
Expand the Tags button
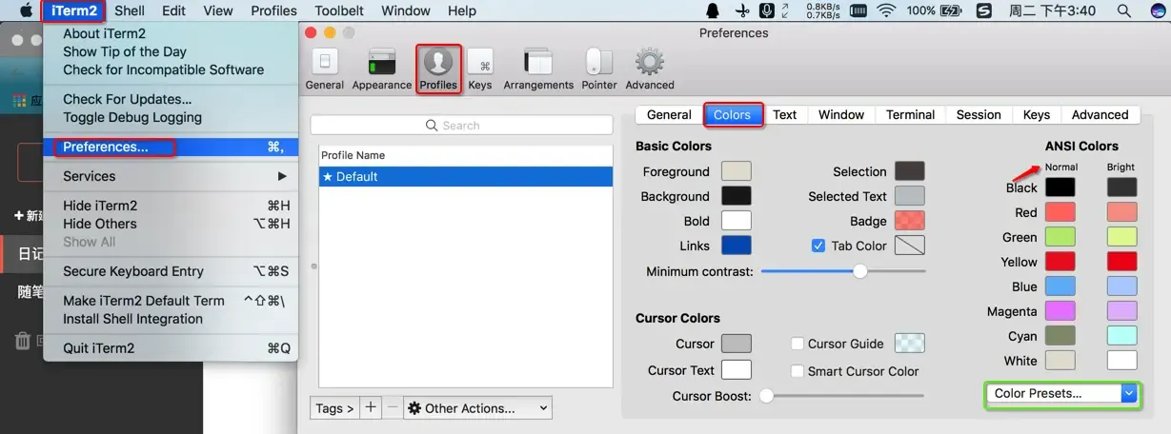pyautogui.click(x=334, y=407)
